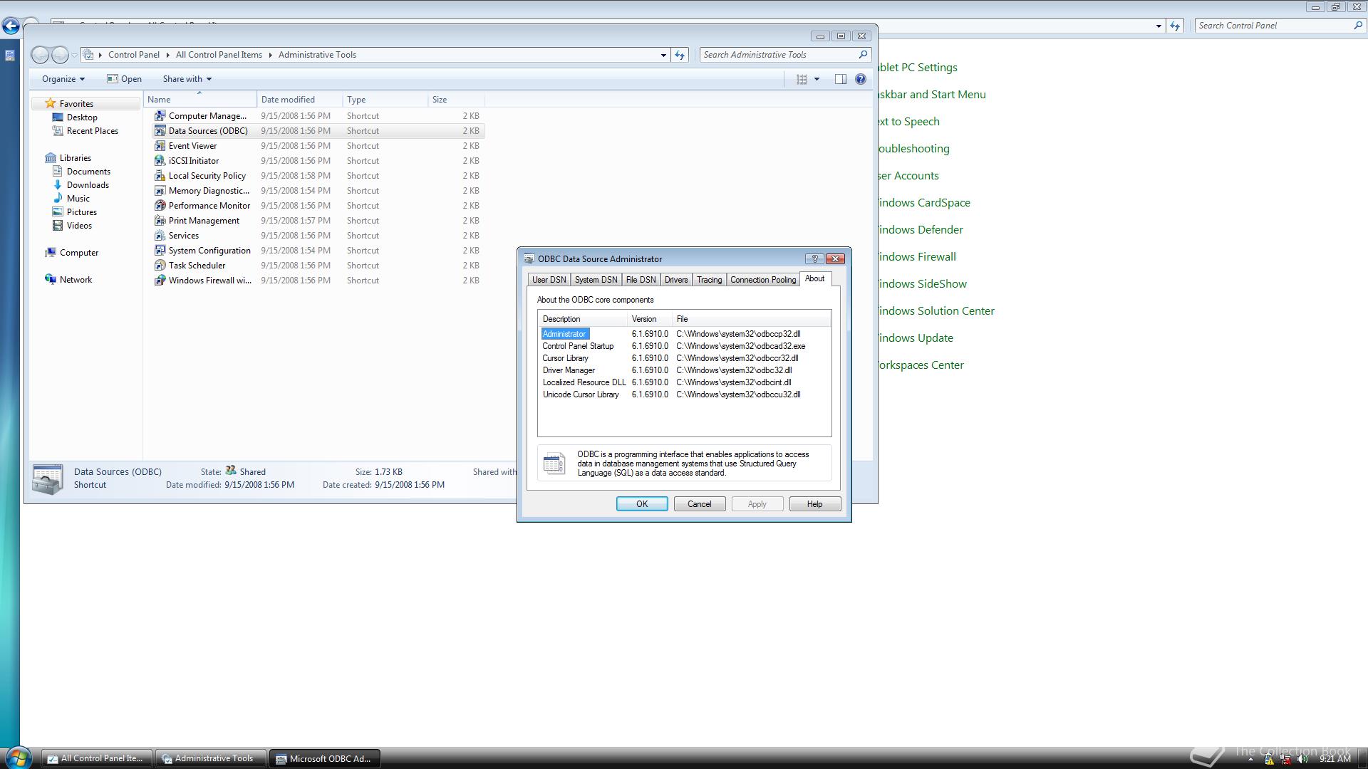
Task: Select the Print Management icon
Action: (x=160, y=220)
